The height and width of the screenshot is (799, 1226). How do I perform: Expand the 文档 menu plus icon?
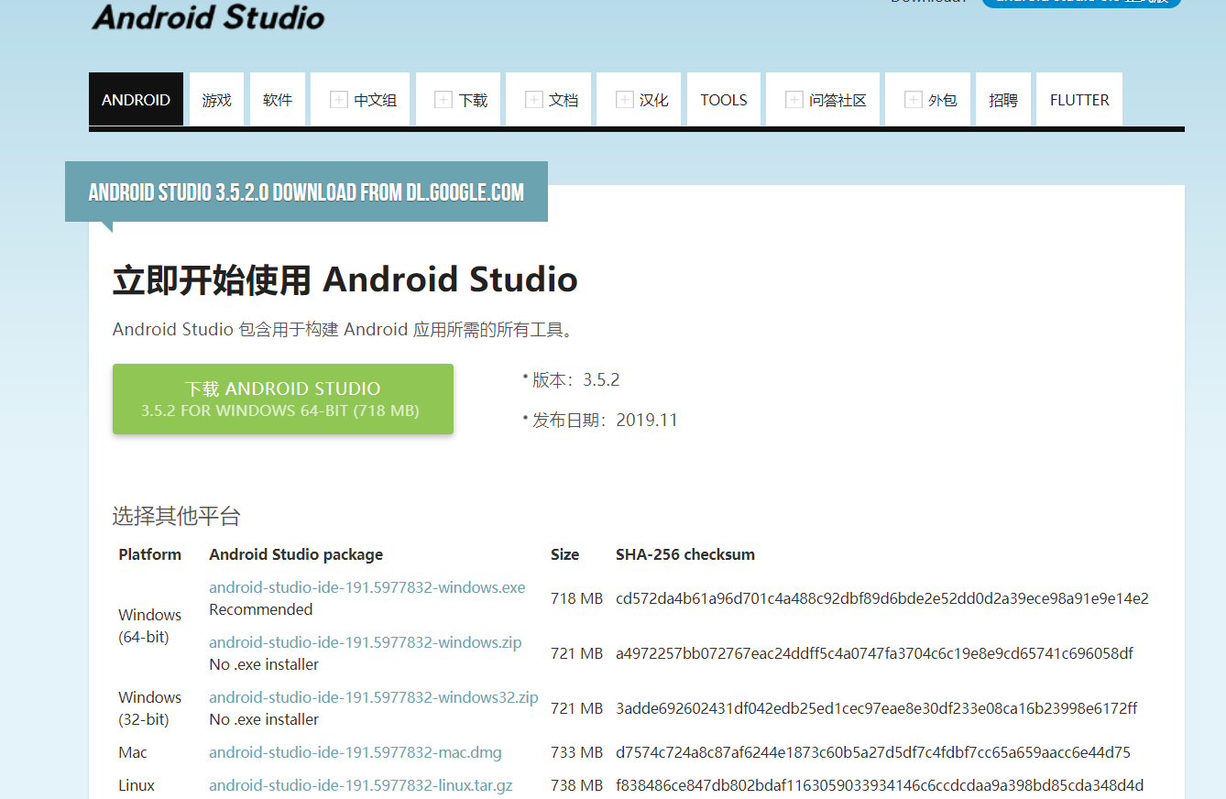coord(534,100)
